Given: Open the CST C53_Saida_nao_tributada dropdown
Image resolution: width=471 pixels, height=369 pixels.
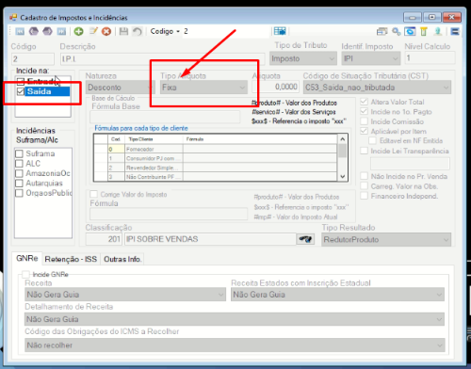Looking at the screenshot, I should [x=377, y=88].
